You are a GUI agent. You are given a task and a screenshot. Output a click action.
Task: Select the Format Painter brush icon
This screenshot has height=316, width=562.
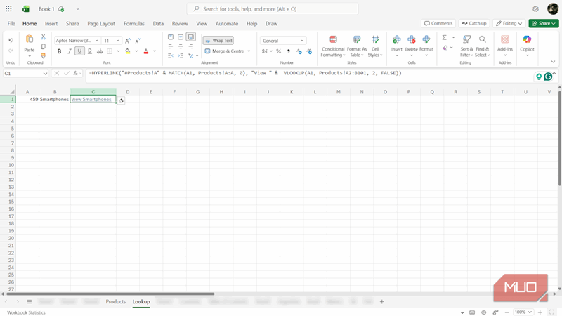click(x=43, y=55)
